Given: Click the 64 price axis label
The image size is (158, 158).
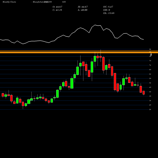Looking at the screenshot, I should pyautogui.click(x=150, y=74).
